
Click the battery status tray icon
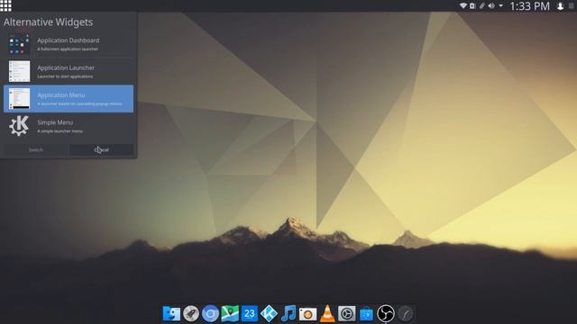pos(472,6)
